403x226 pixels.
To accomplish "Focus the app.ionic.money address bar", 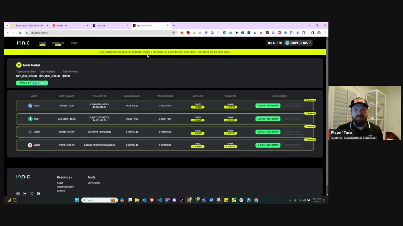I will 100,33.
